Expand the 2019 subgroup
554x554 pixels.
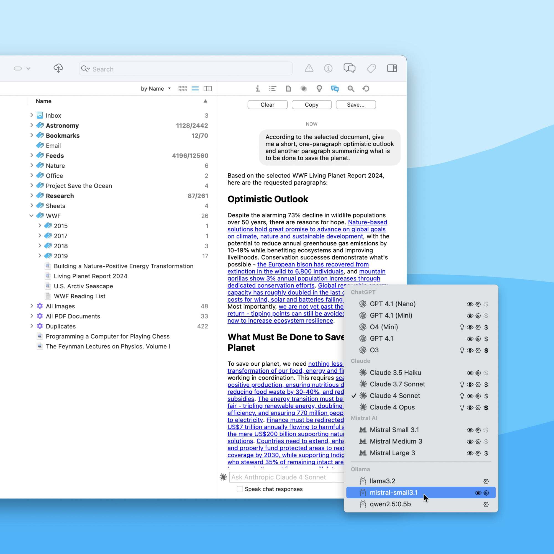pos(40,255)
